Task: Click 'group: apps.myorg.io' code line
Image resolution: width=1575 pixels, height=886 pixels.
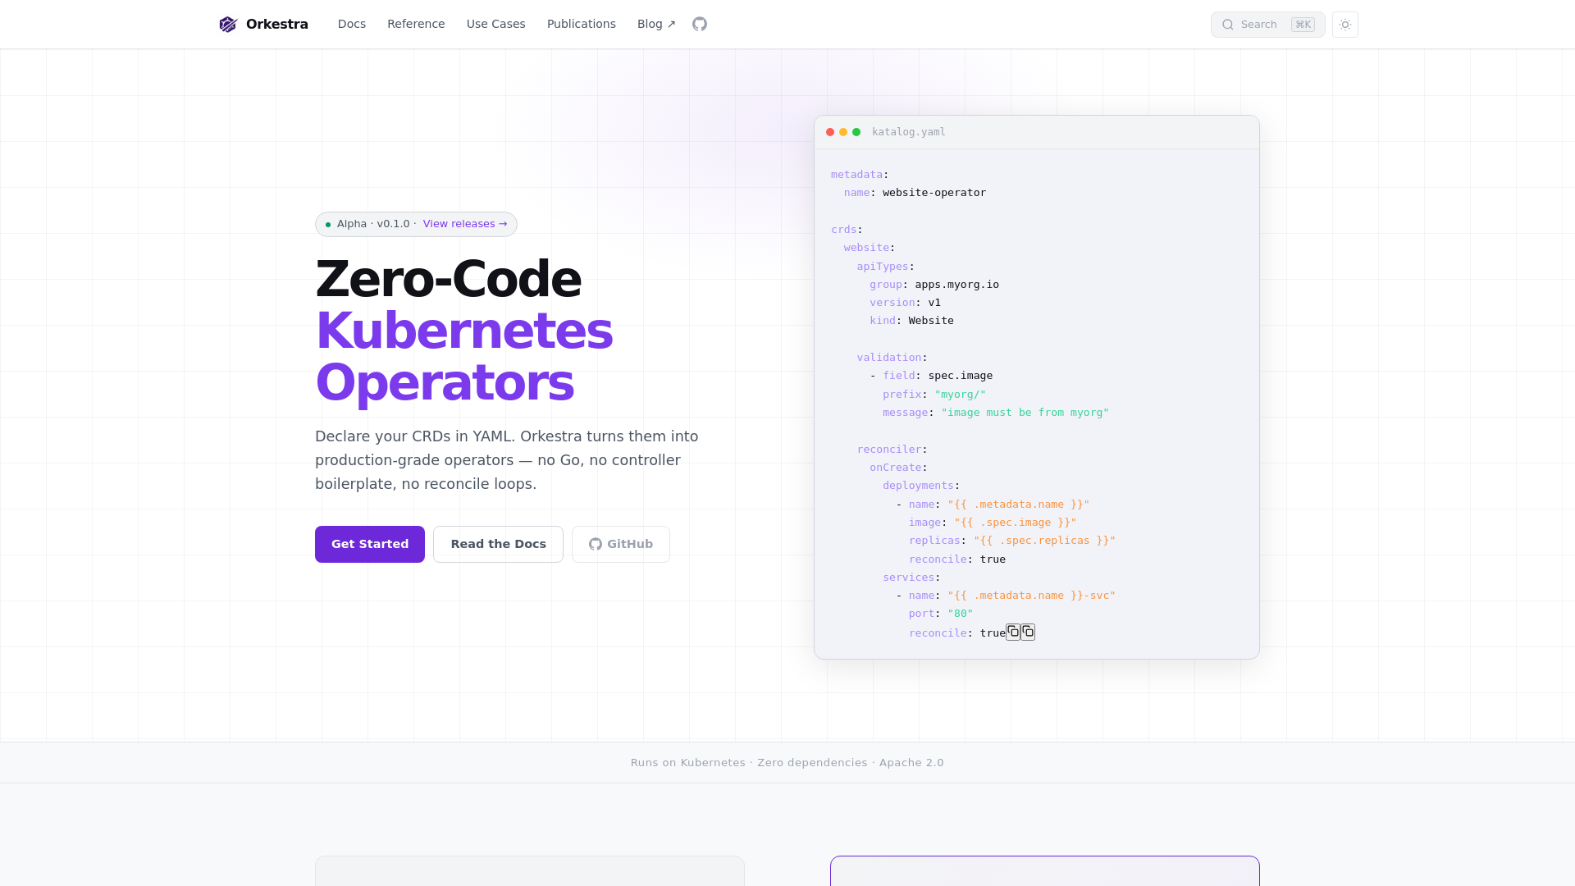Action: tap(934, 285)
